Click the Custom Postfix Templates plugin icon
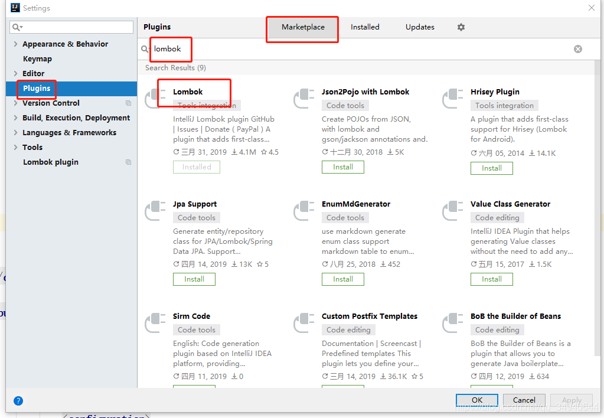This screenshot has height=418, width=604. 303,322
